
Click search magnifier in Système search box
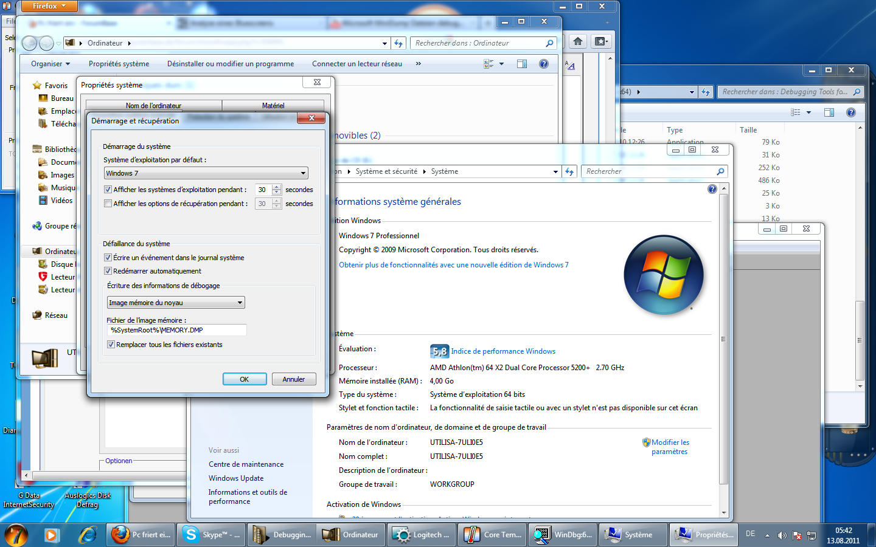pos(720,171)
